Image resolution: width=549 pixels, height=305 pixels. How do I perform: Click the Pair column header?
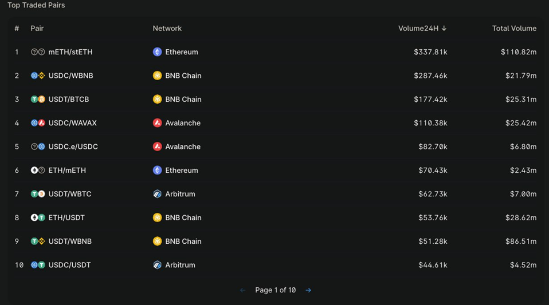[37, 29]
